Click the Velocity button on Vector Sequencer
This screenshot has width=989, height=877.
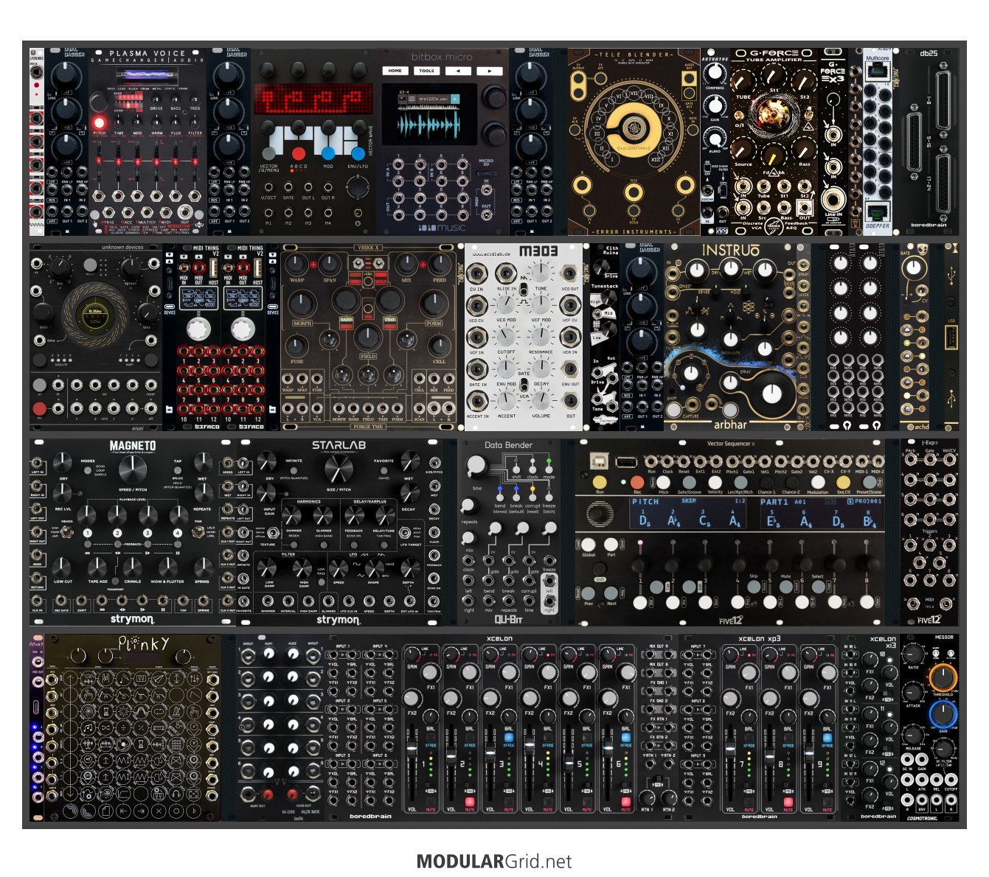coord(715,483)
